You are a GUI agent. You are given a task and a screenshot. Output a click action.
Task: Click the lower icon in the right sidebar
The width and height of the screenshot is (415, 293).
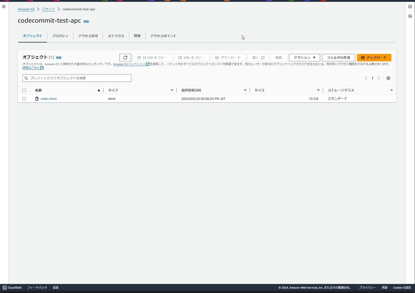tap(410, 16)
